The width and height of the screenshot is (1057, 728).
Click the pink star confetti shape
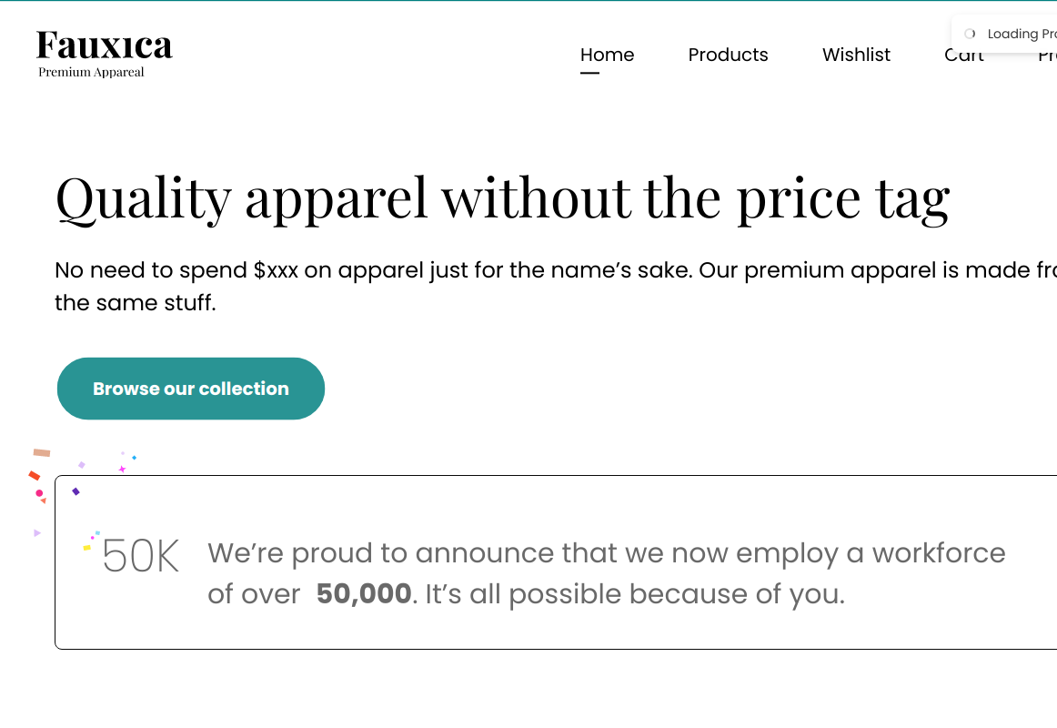point(122,470)
